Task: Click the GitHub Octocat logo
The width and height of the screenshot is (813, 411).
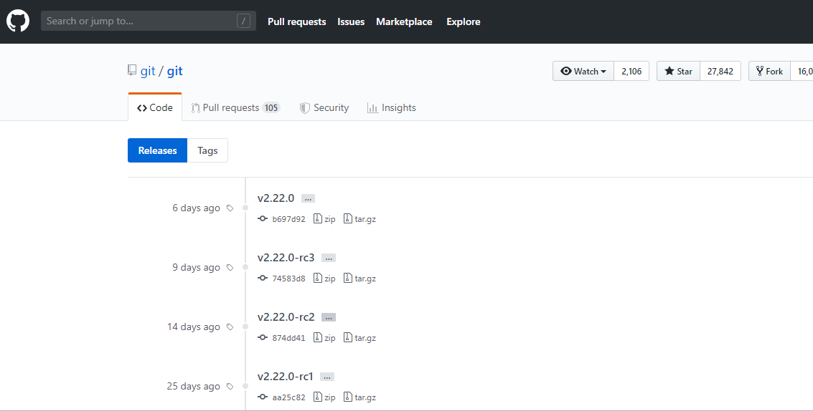Action: pyautogui.click(x=18, y=21)
